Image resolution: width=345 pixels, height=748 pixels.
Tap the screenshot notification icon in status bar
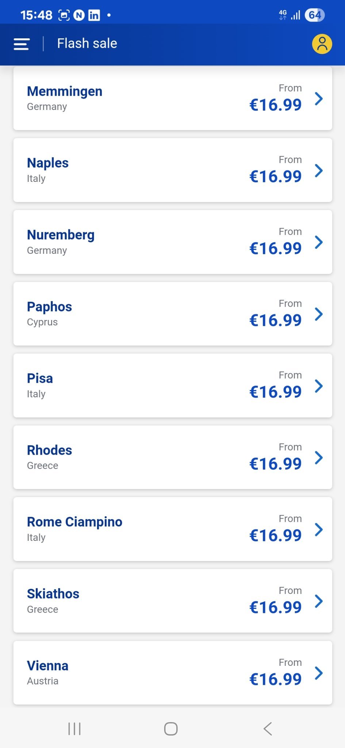pos(64,15)
